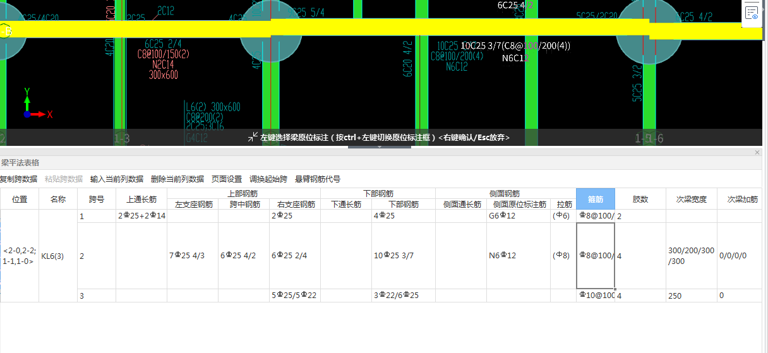768x353 pixels.
Task: Select the 箍筋 column header
Action: tap(596, 199)
